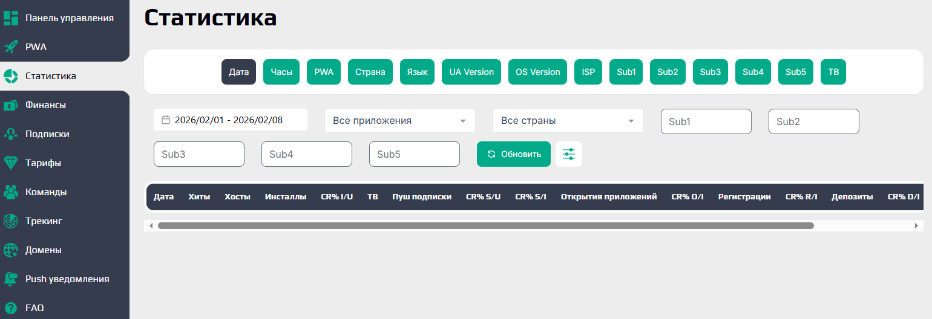
Task: Open Трекинг from the sidebar
Action: [x=65, y=221]
